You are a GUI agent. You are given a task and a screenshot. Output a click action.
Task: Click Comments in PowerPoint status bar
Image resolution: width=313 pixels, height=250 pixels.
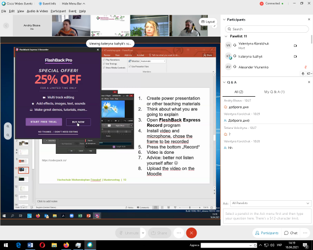143,208
